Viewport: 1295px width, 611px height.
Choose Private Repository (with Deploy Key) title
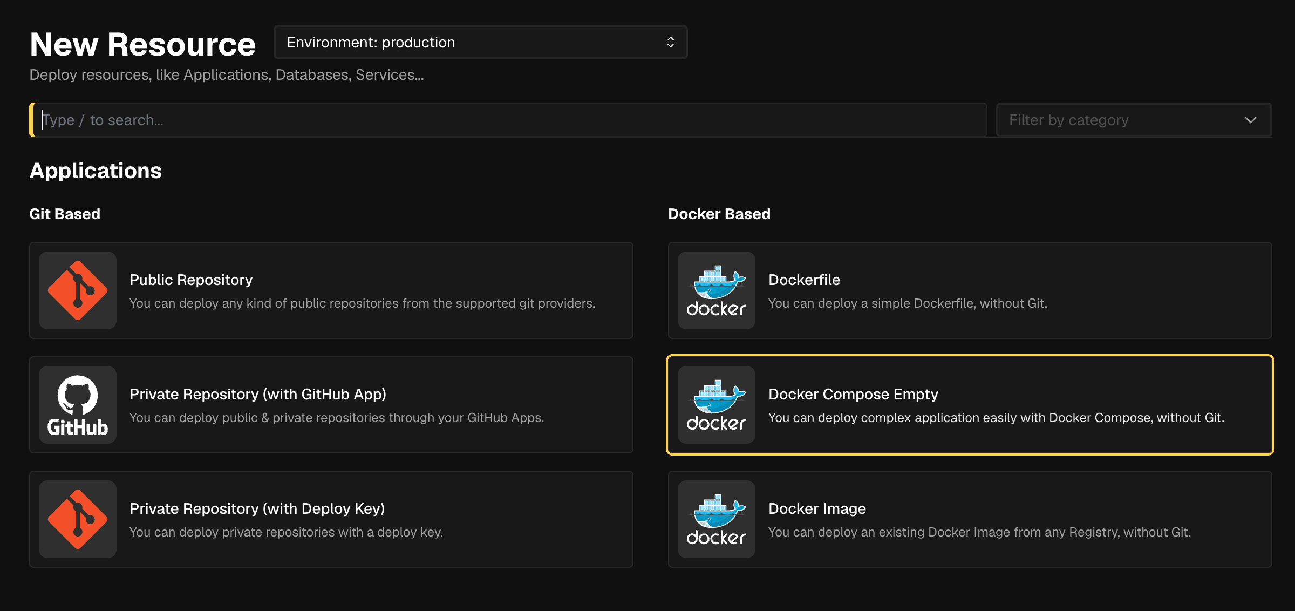(x=257, y=508)
